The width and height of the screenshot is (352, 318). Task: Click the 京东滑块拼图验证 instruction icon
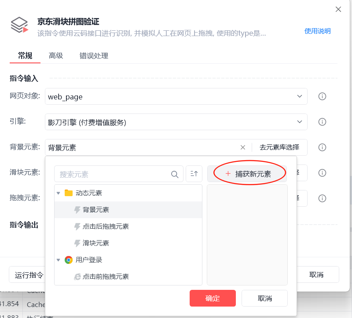pyautogui.click(x=19, y=25)
